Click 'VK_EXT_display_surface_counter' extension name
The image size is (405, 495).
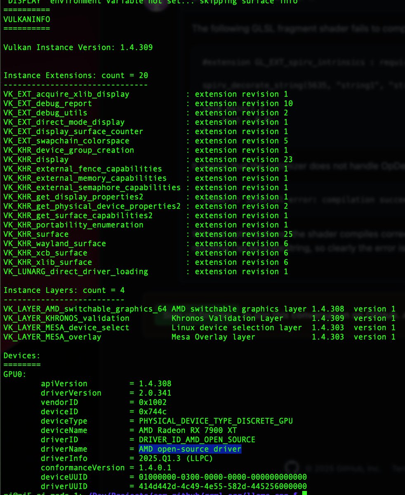click(73, 132)
